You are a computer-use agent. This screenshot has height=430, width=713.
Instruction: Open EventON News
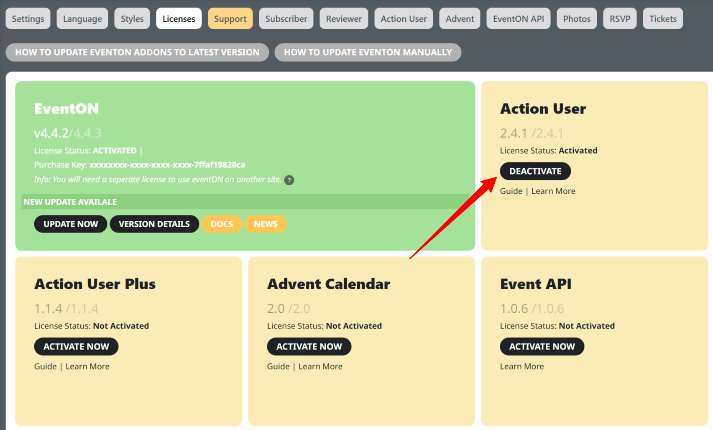(x=266, y=224)
